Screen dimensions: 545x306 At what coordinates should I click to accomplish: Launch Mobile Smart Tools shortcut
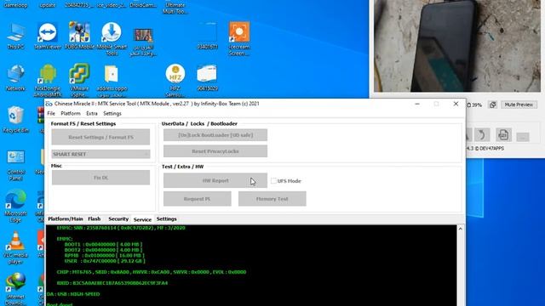click(112, 39)
